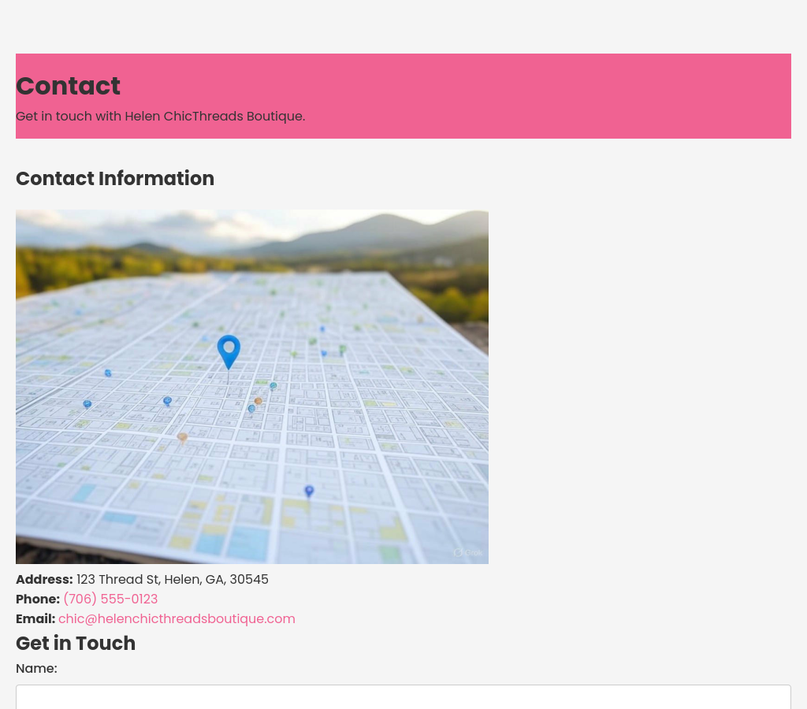Click the bold "Email:" label

click(x=35, y=618)
